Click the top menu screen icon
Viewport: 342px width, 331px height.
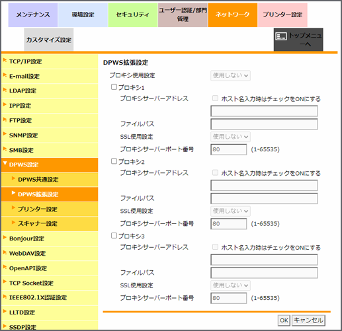[281, 36]
